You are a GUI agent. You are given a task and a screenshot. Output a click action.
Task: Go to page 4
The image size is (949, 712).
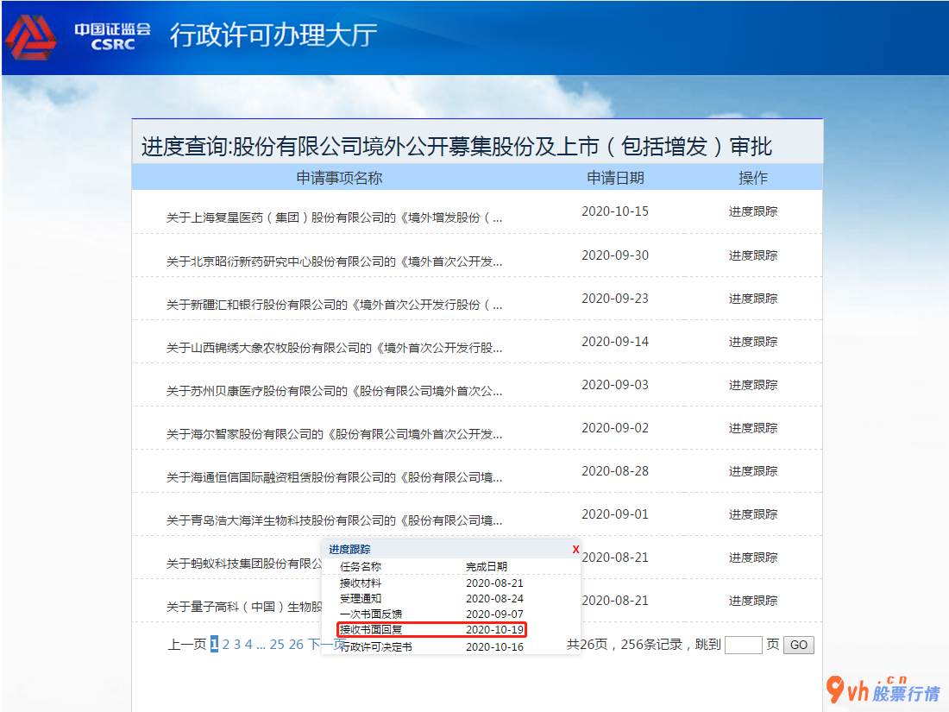point(248,644)
